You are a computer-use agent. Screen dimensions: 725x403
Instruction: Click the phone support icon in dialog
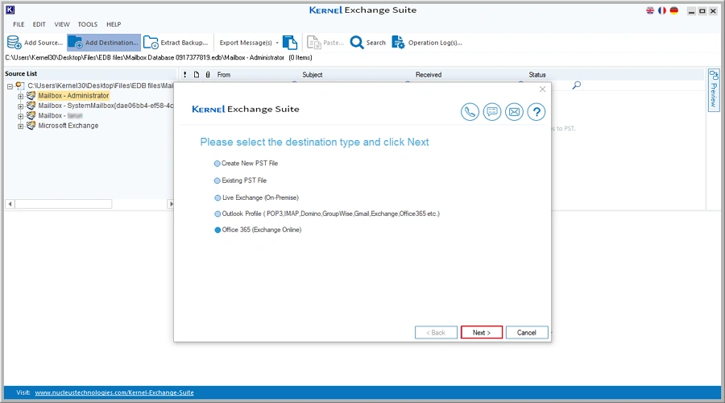[470, 111]
